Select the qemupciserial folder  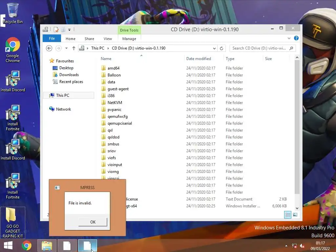click(119, 123)
